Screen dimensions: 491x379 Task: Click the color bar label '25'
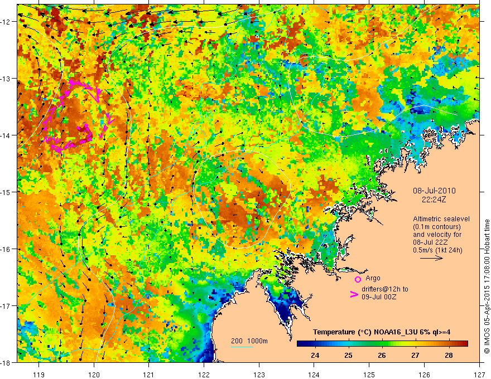(348, 355)
